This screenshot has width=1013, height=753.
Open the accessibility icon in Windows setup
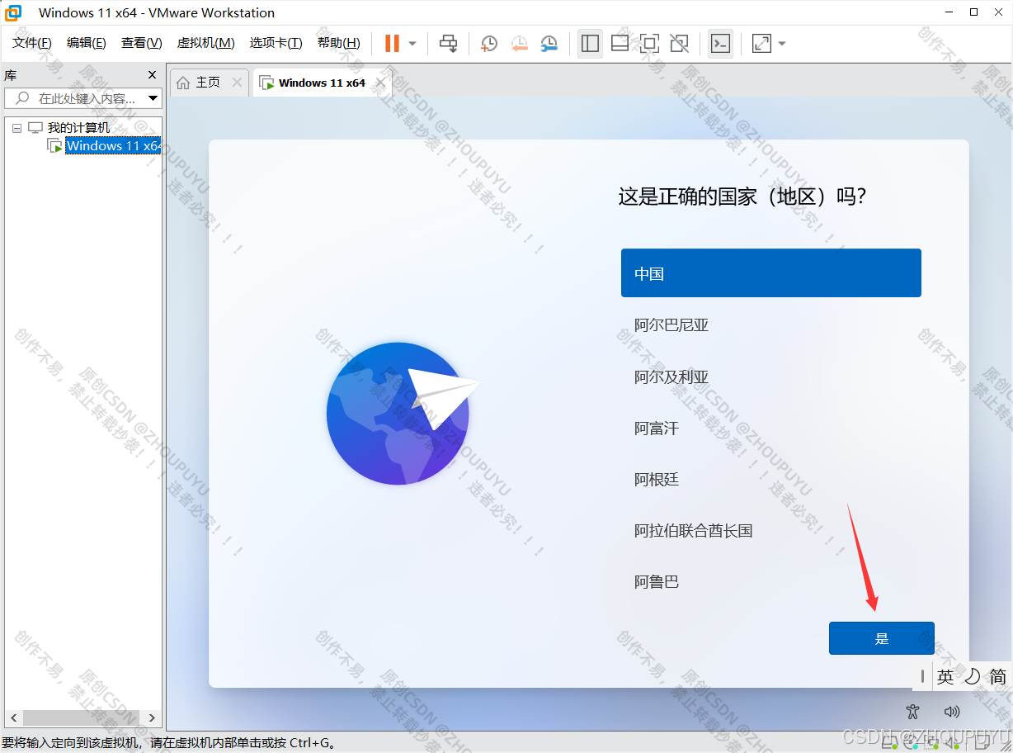coord(912,711)
